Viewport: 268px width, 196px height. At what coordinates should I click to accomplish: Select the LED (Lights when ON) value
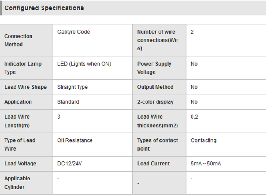84,64
